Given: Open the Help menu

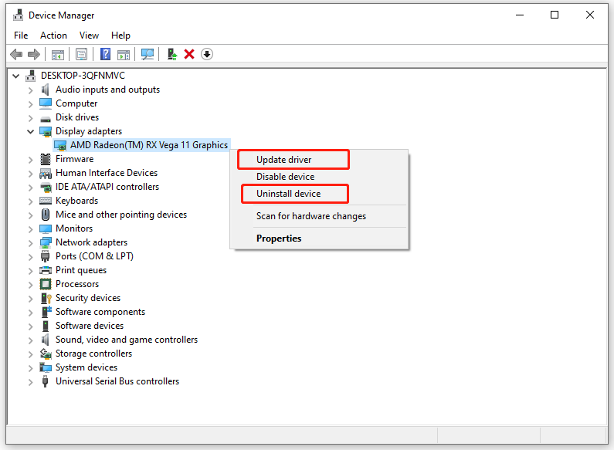Looking at the screenshot, I should (120, 36).
